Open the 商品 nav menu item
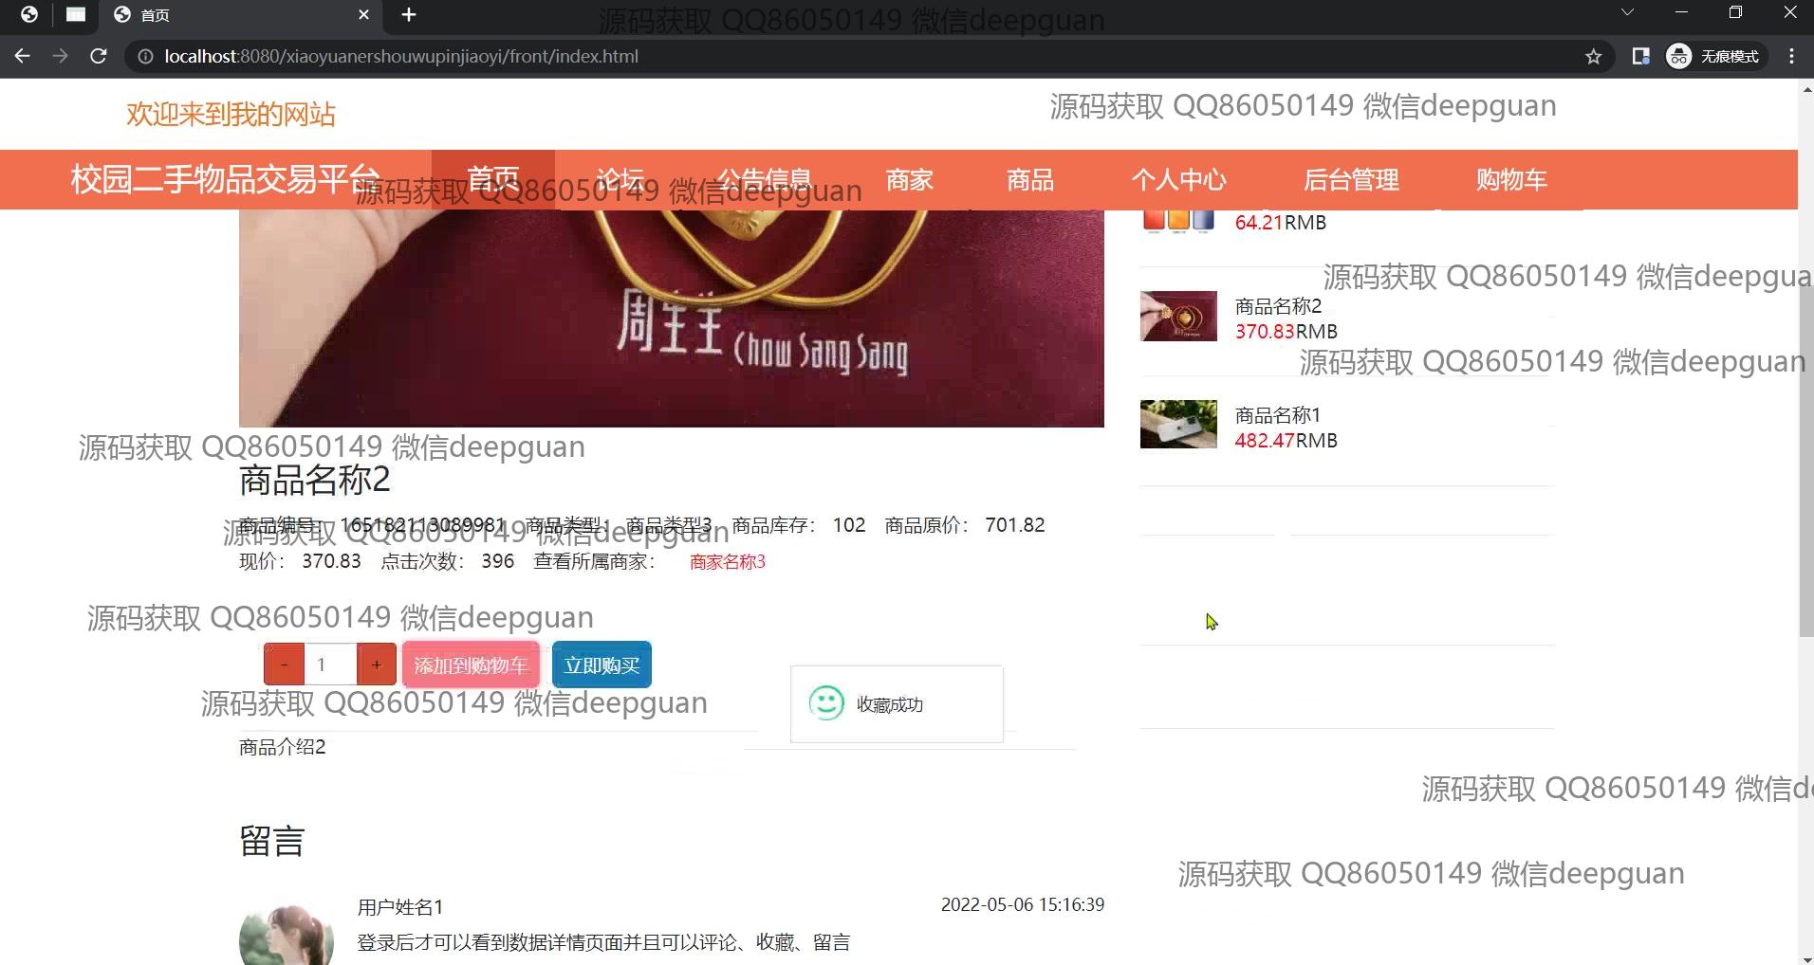This screenshot has width=1814, height=965. pos(1030,179)
